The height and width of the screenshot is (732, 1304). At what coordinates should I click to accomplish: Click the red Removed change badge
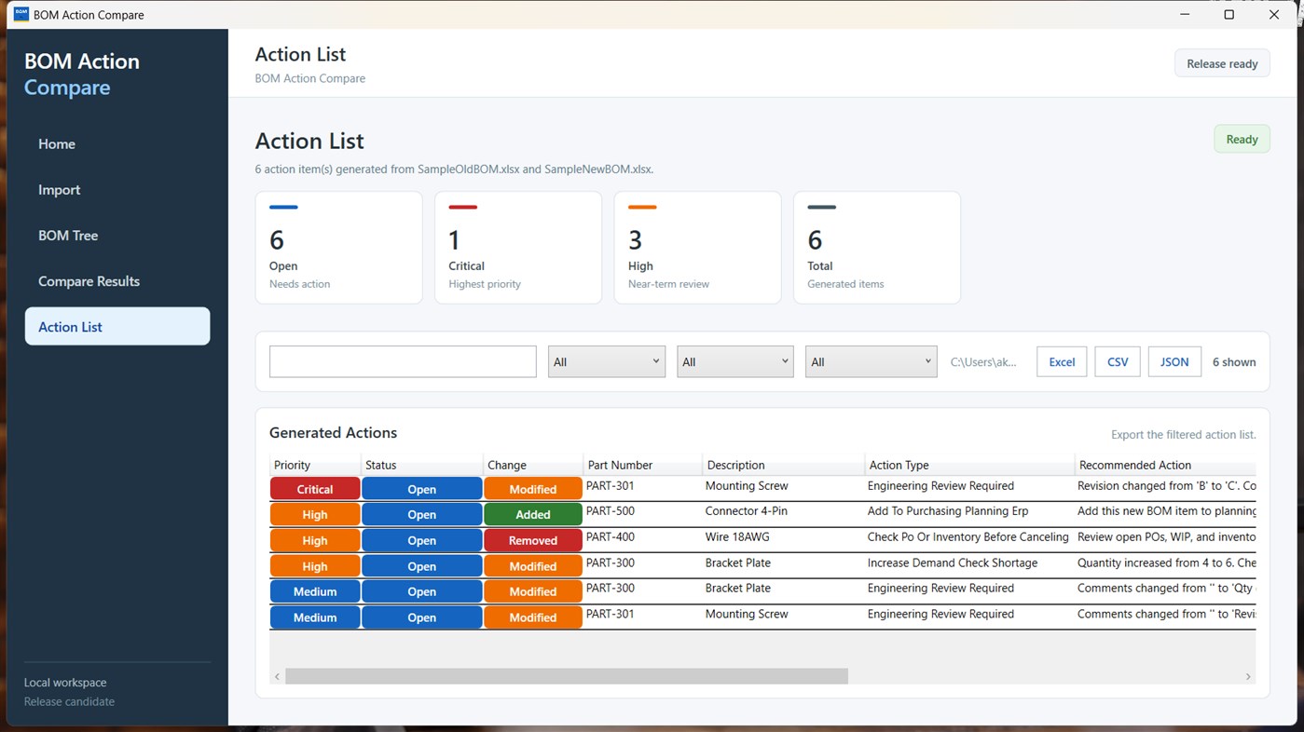[533, 540]
